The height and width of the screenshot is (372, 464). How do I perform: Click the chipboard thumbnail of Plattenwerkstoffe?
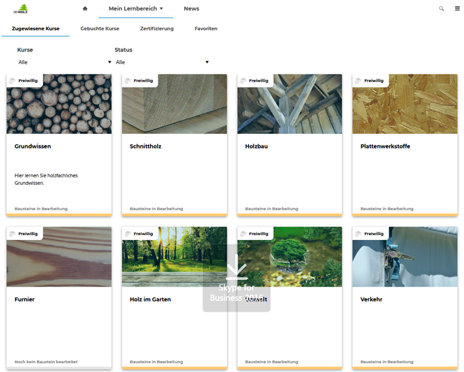[x=405, y=104]
